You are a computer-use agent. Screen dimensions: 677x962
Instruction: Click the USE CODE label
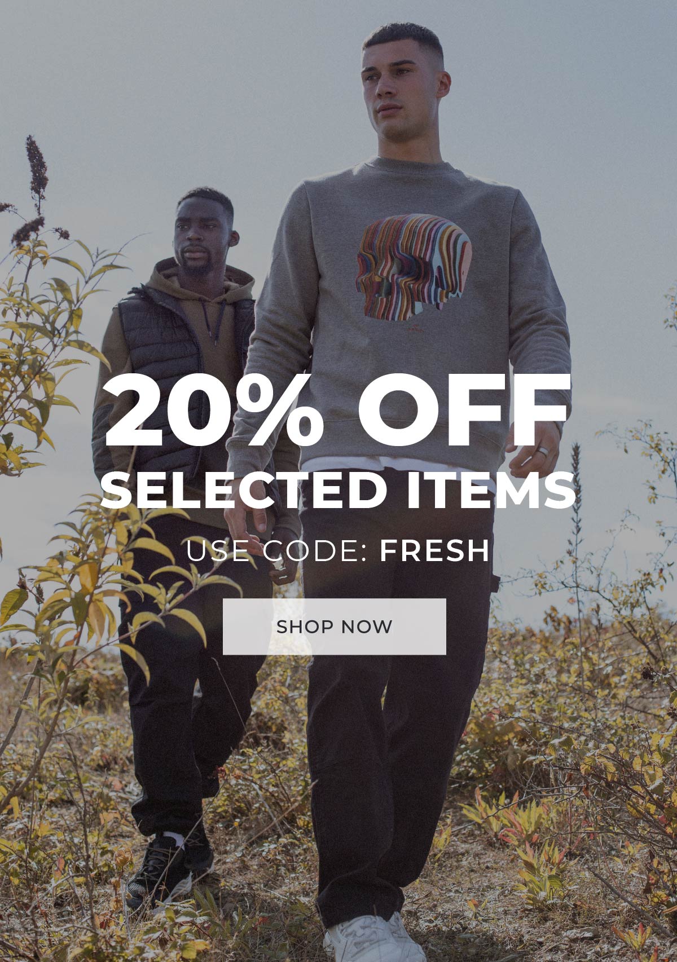point(276,551)
